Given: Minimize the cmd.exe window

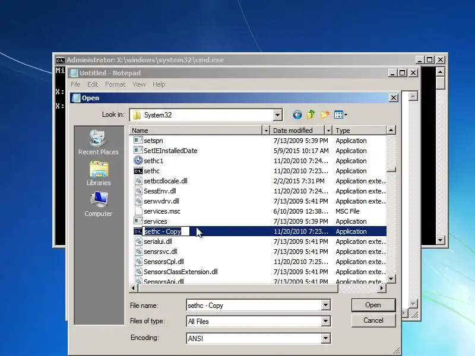Looking at the screenshot, I should 419,60.
